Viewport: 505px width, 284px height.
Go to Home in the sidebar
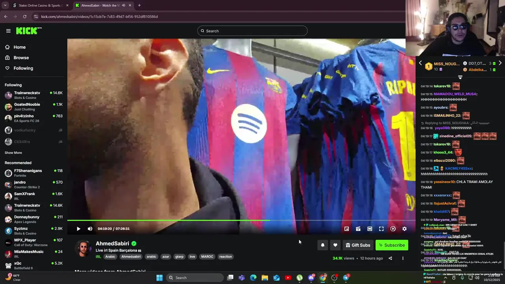[19, 47]
